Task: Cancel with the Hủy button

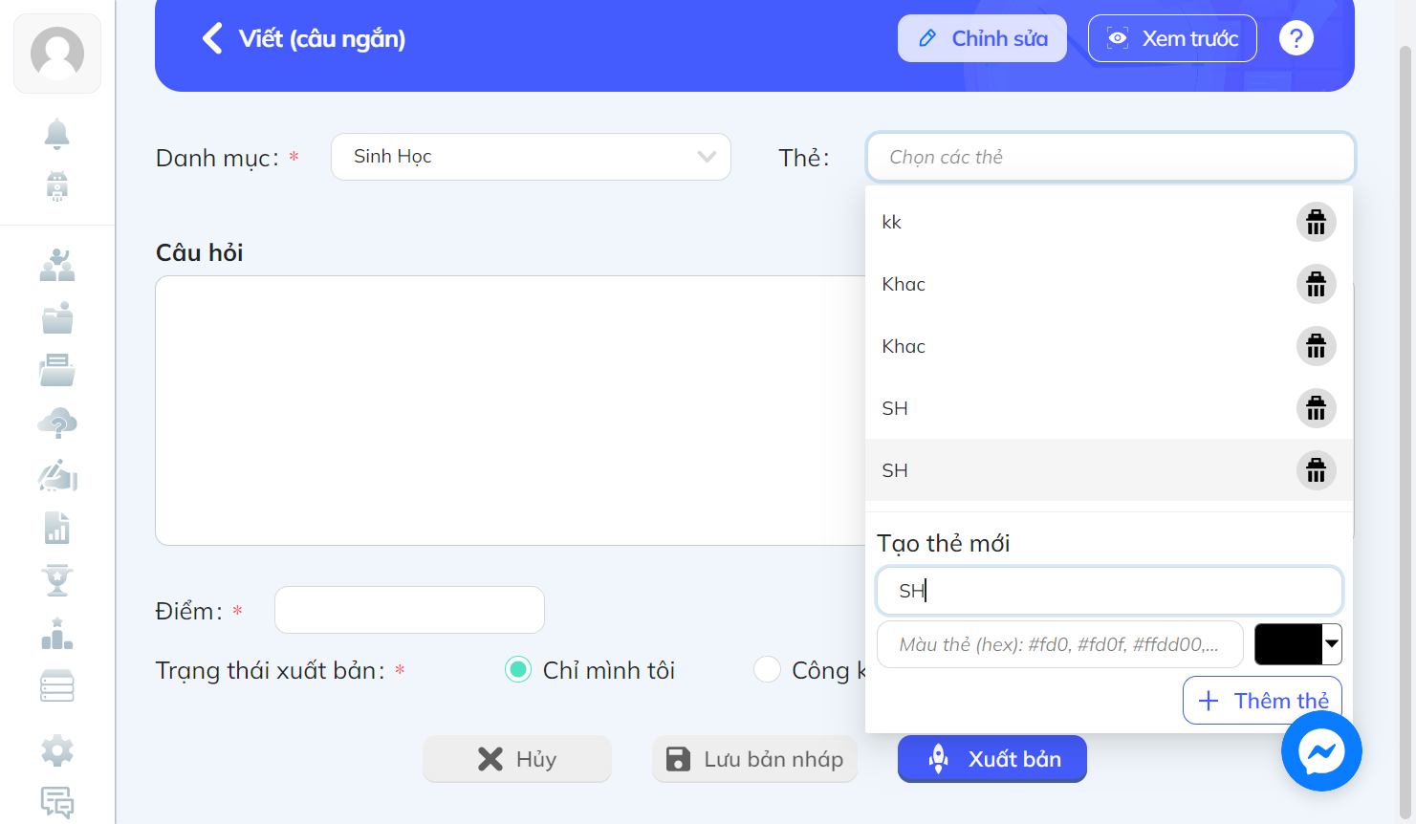Action: (x=517, y=759)
